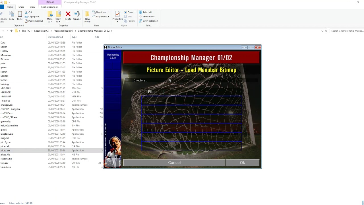Click the Rename icon

click(76, 14)
